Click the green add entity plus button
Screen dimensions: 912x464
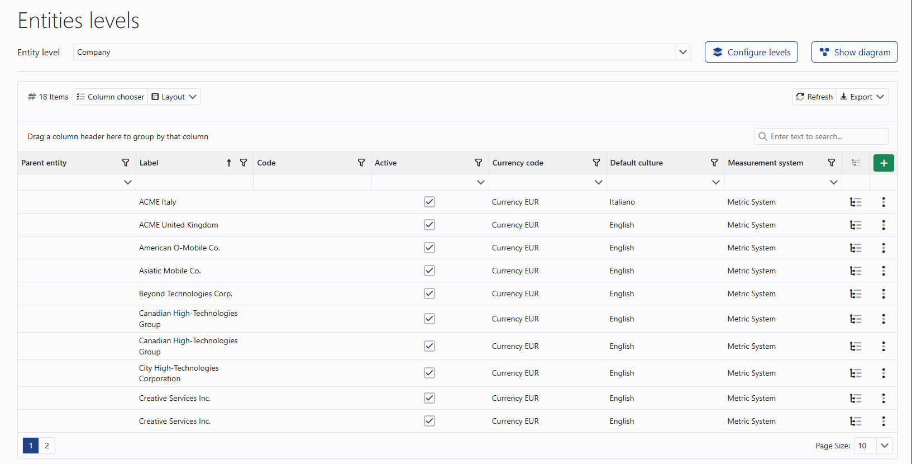pyautogui.click(x=884, y=163)
